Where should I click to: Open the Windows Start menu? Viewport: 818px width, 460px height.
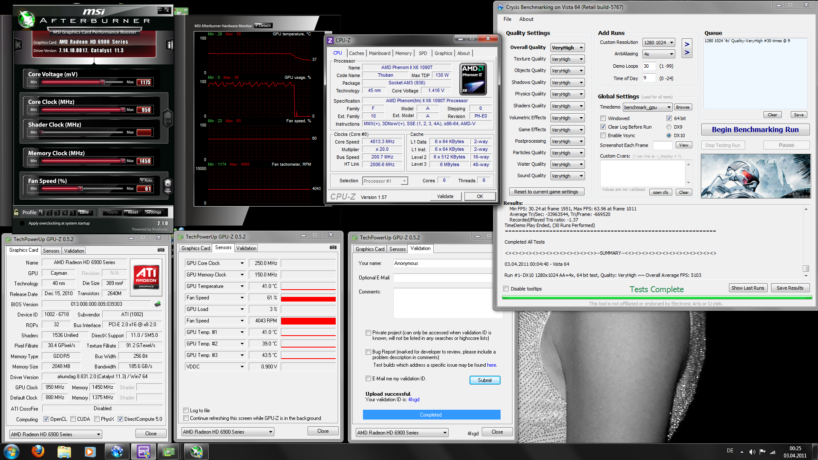coord(11,451)
